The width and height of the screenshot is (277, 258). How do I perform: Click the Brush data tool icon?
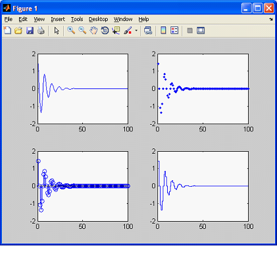pos(128,30)
